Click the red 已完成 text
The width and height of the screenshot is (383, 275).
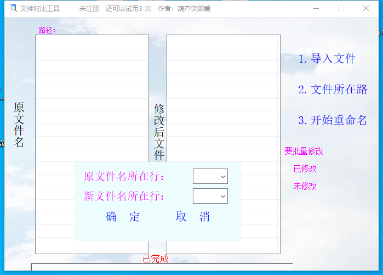pyautogui.click(x=156, y=259)
